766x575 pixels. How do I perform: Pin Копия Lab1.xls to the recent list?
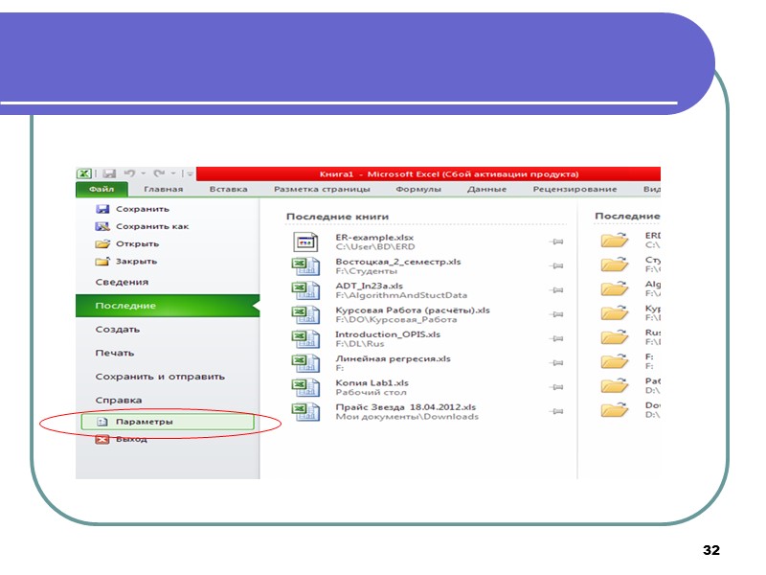556,387
